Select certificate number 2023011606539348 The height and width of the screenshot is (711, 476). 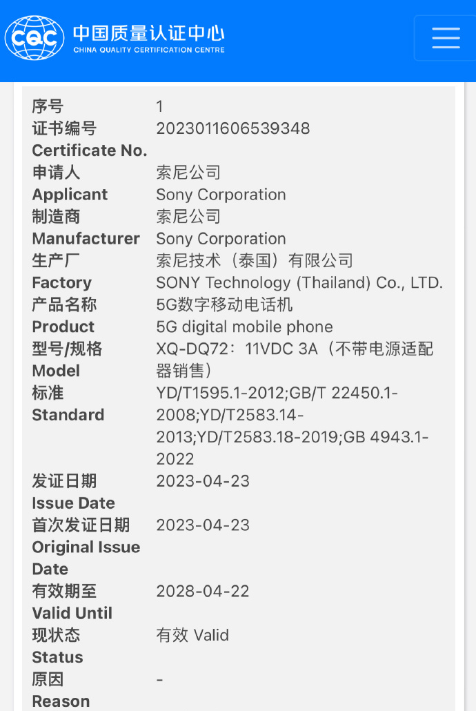point(232,128)
